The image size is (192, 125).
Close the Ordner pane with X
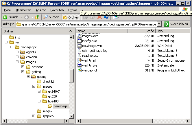tap(71, 31)
